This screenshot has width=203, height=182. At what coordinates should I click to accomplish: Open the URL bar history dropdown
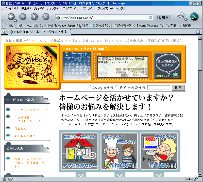click(x=150, y=17)
